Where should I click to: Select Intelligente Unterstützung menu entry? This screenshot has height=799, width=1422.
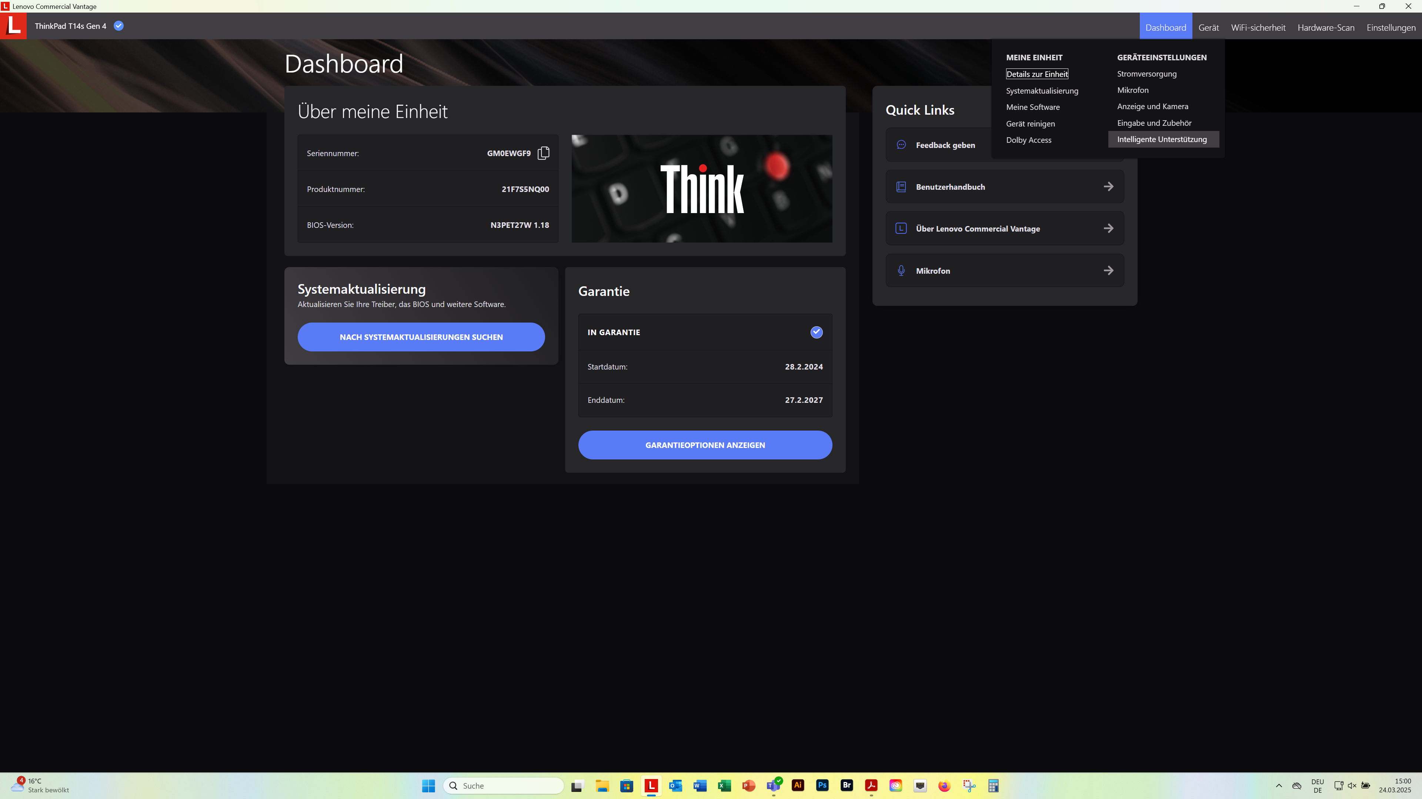[1163, 139]
